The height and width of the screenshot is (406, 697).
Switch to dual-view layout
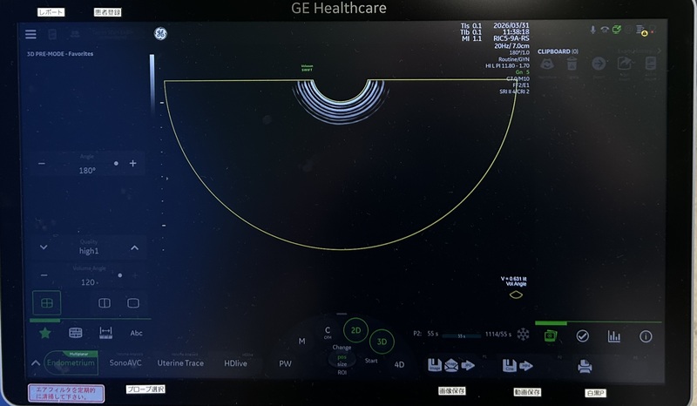click(x=104, y=303)
